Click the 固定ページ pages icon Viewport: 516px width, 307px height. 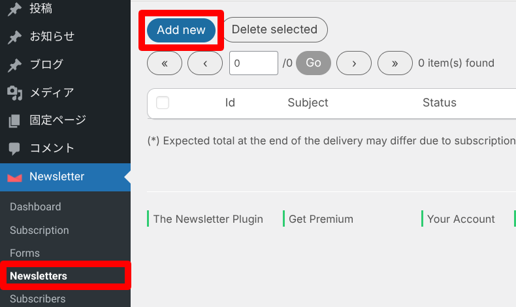(14, 121)
